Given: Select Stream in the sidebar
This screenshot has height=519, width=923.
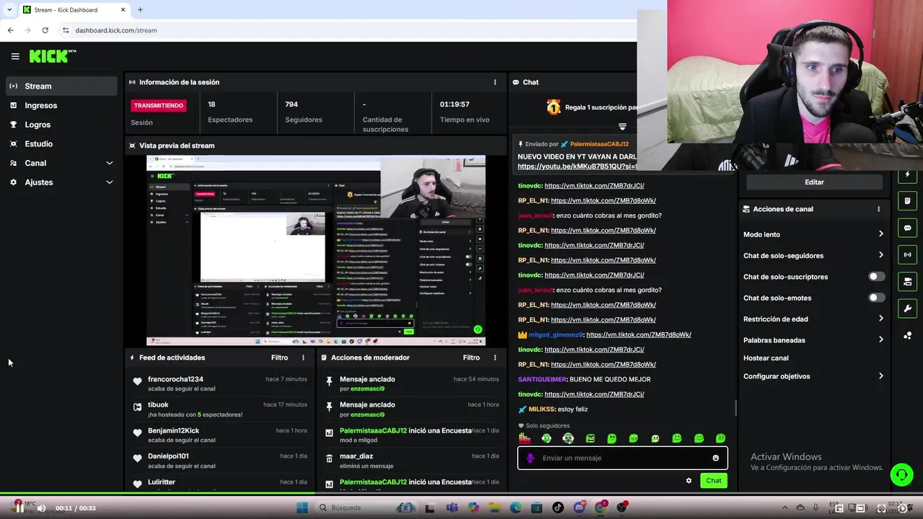Looking at the screenshot, I should [62, 86].
